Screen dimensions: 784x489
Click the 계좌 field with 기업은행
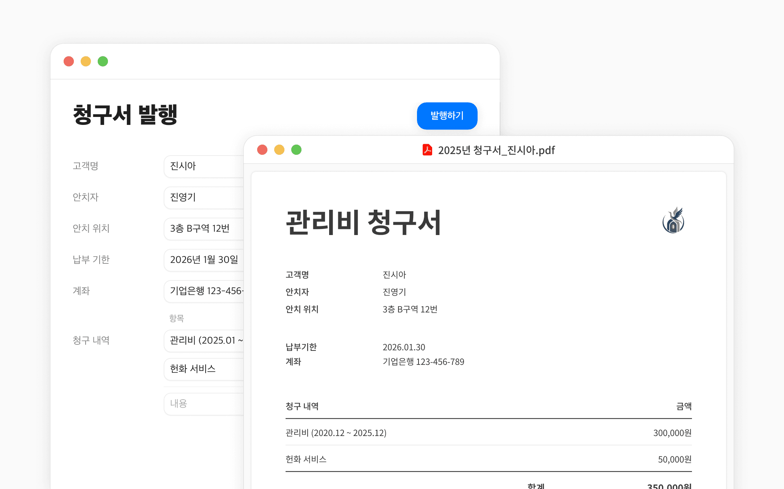pos(204,291)
